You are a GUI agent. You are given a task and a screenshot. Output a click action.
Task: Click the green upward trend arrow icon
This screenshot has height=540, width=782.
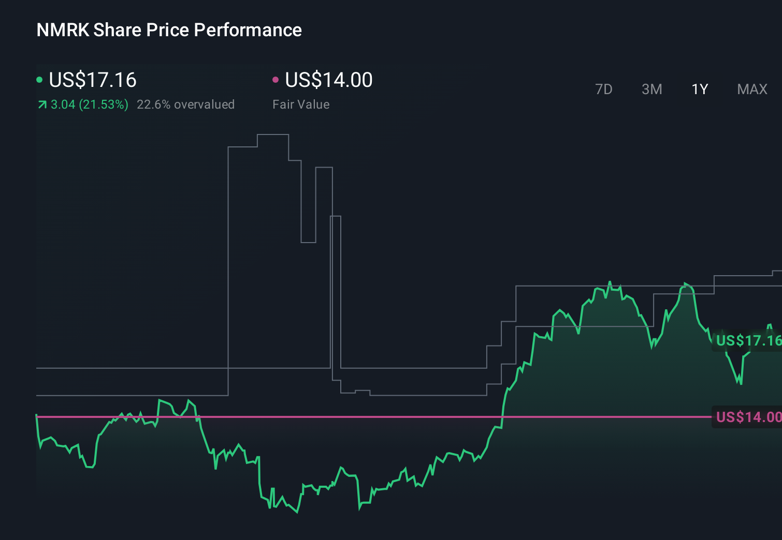pos(41,104)
